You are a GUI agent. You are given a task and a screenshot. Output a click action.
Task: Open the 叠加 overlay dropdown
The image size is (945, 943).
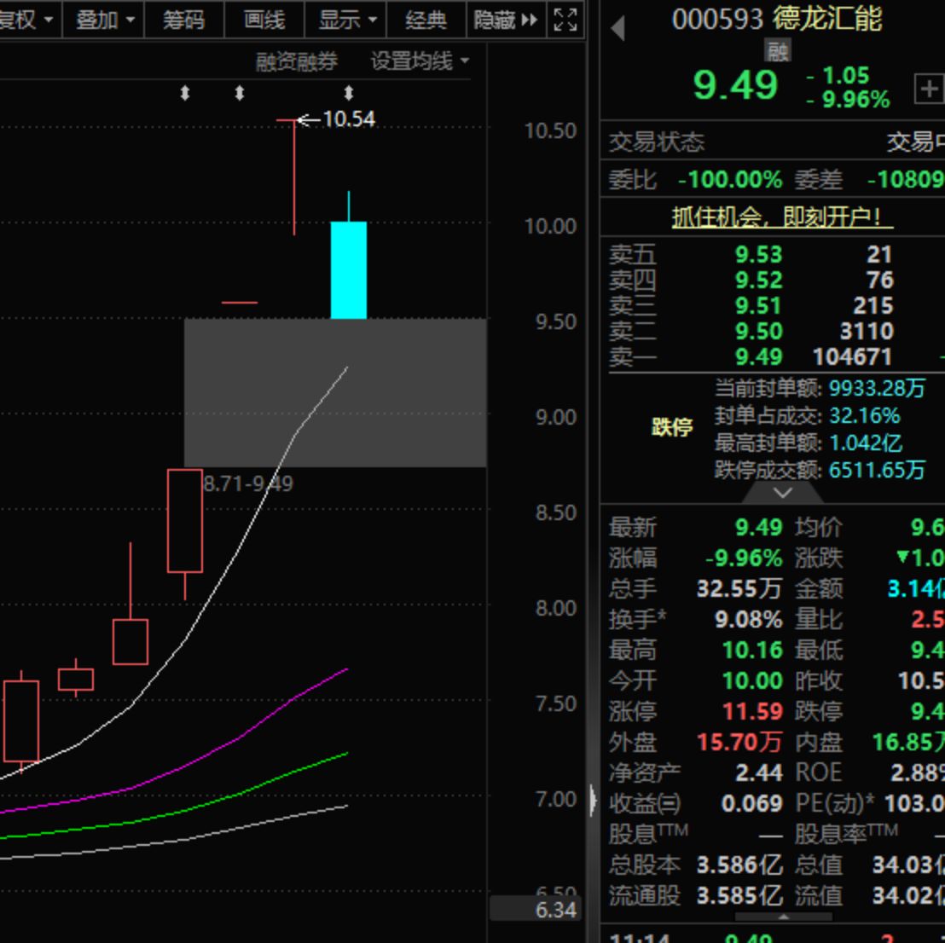[104, 20]
